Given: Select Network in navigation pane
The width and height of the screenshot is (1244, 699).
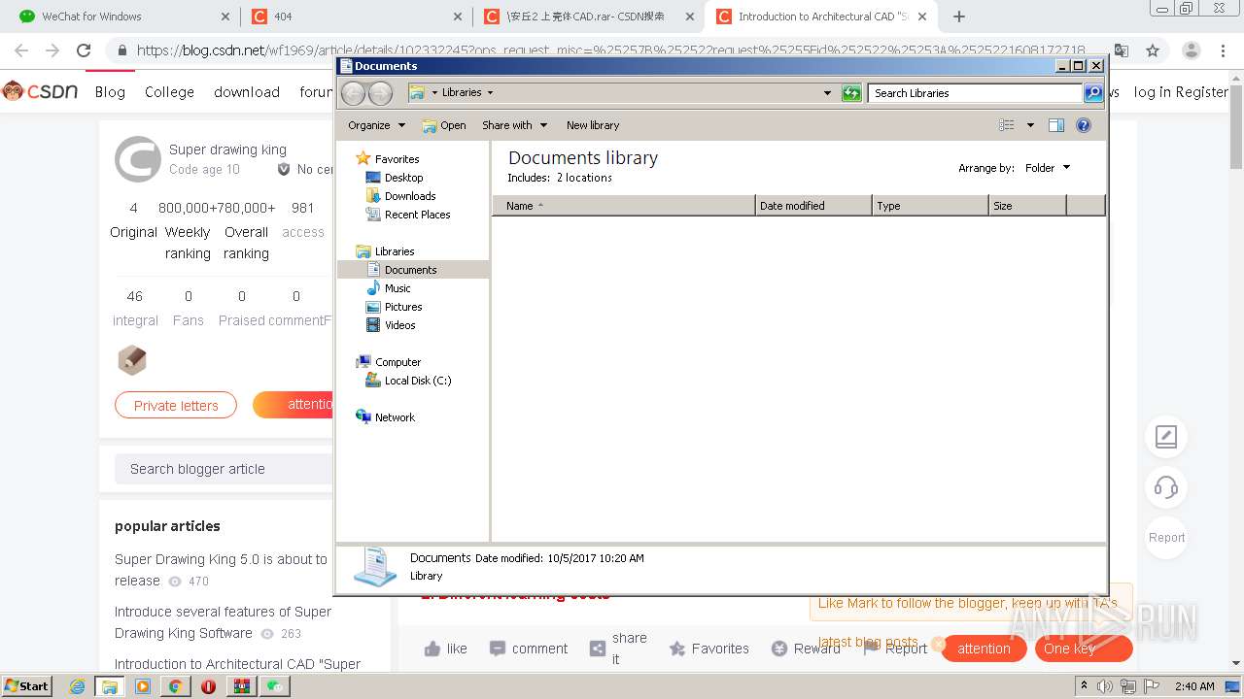Looking at the screenshot, I should coord(395,417).
